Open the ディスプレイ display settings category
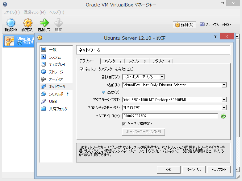This screenshot has width=242, height=181. [x=56, y=64]
